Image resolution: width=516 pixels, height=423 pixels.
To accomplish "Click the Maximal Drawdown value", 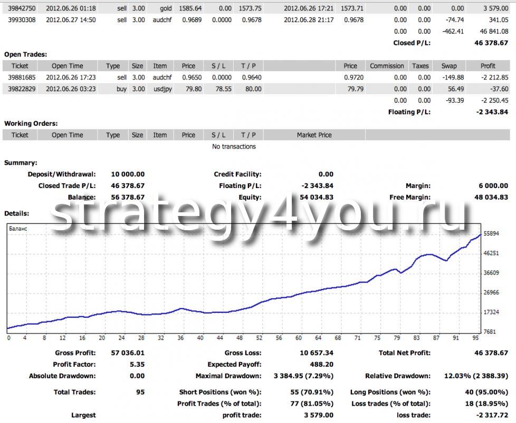I will point(303,376).
